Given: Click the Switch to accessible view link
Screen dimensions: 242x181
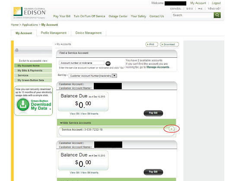Looking at the screenshot, I should 33,61.
